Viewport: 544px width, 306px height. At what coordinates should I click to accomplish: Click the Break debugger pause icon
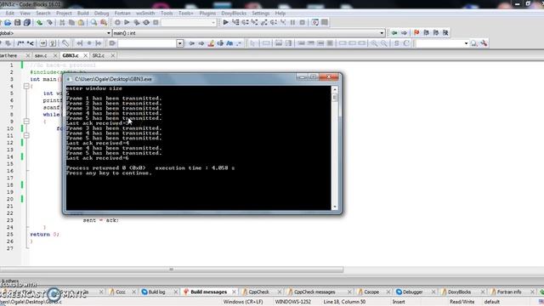[x=292, y=23]
